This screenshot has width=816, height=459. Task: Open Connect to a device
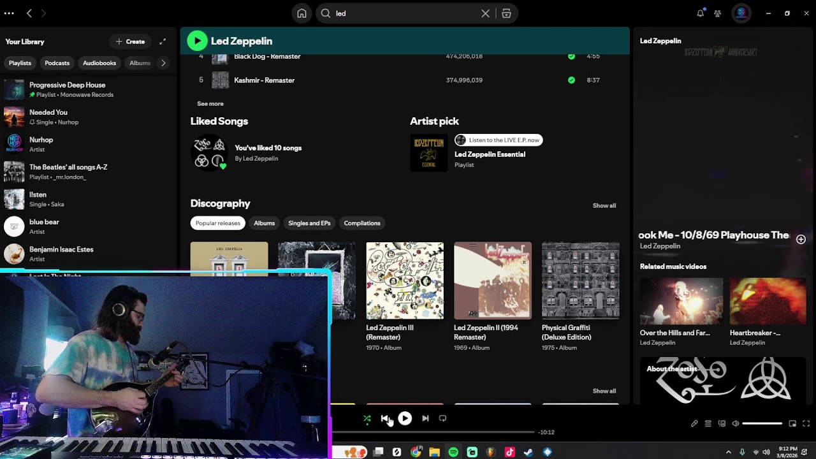tap(722, 423)
